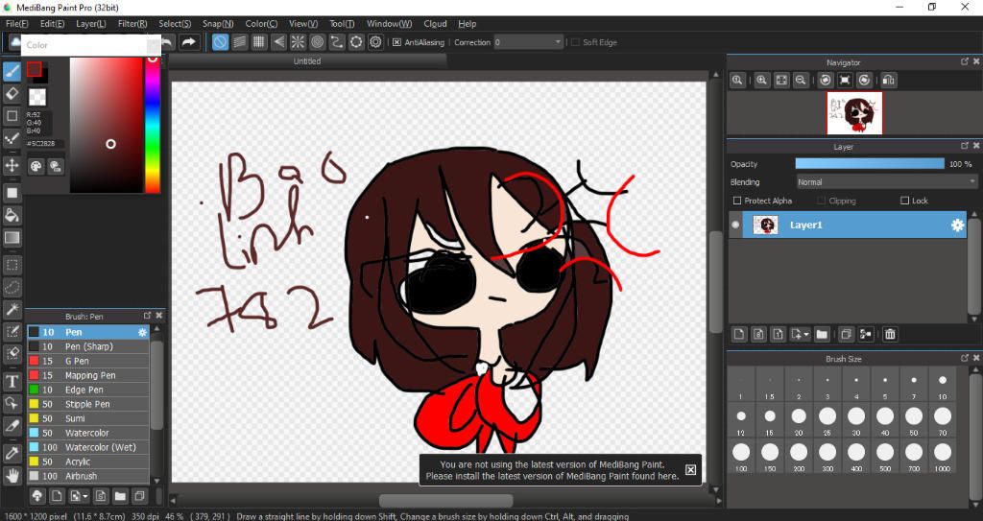Flip the view in Navigator
The height and width of the screenshot is (521, 983).
[x=888, y=81]
